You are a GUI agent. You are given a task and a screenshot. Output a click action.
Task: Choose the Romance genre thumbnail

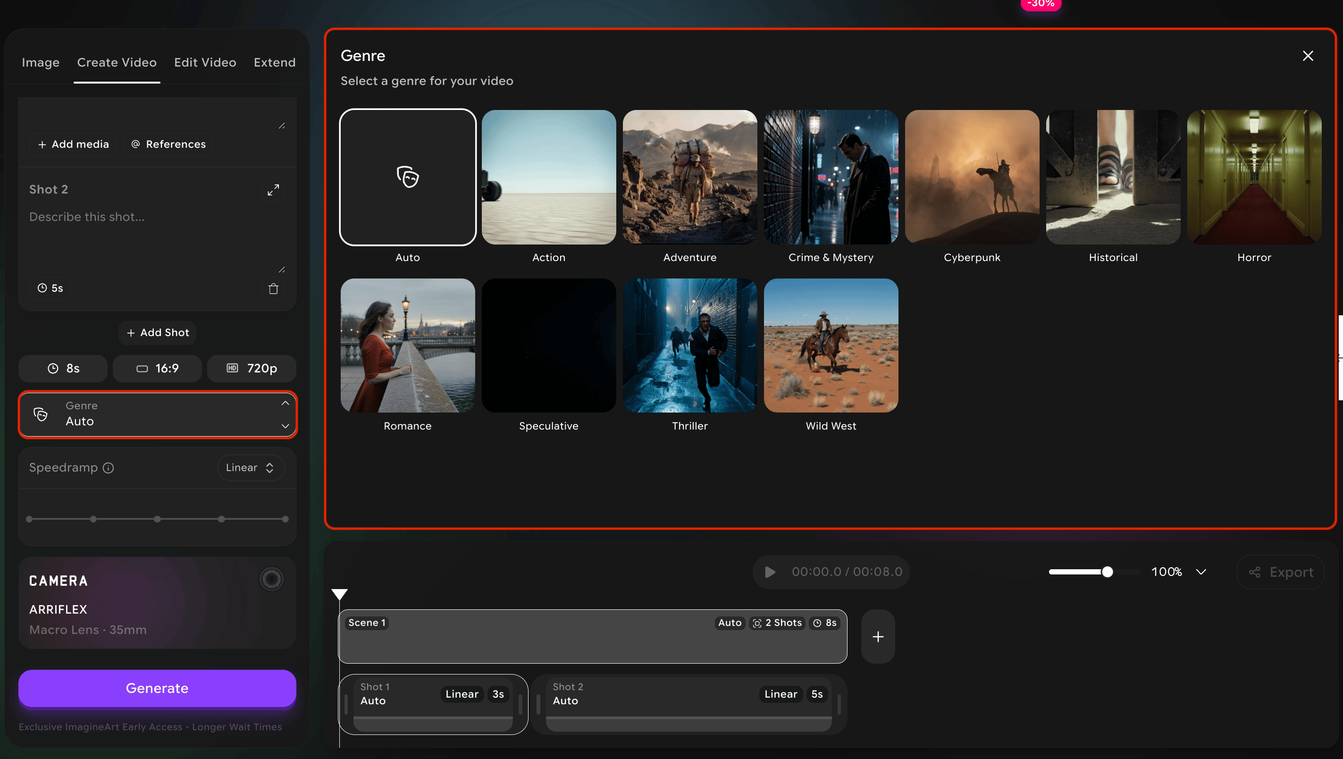click(408, 346)
